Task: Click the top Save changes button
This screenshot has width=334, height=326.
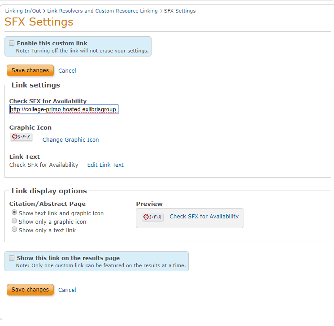Action: click(x=30, y=70)
